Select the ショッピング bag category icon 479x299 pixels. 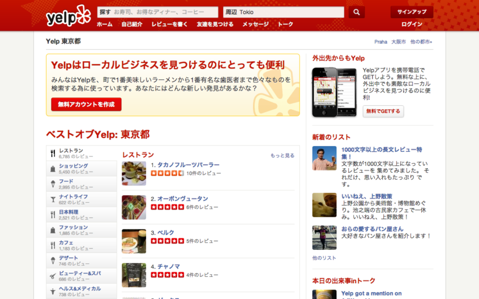pos(53,169)
